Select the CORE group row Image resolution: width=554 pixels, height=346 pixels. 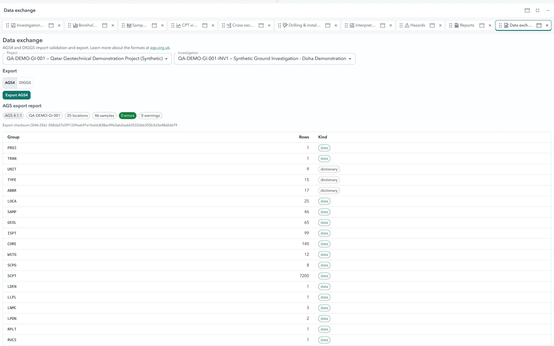pos(277,244)
